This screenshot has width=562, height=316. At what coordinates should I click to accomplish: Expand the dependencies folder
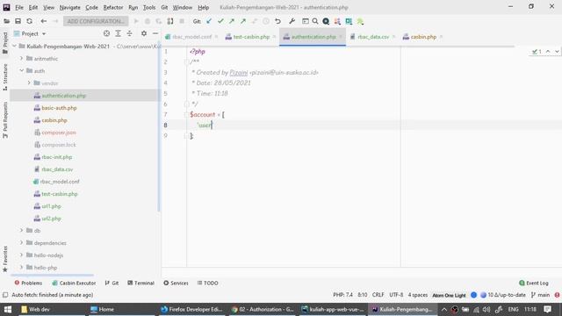pyautogui.click(x=21, y=242)
